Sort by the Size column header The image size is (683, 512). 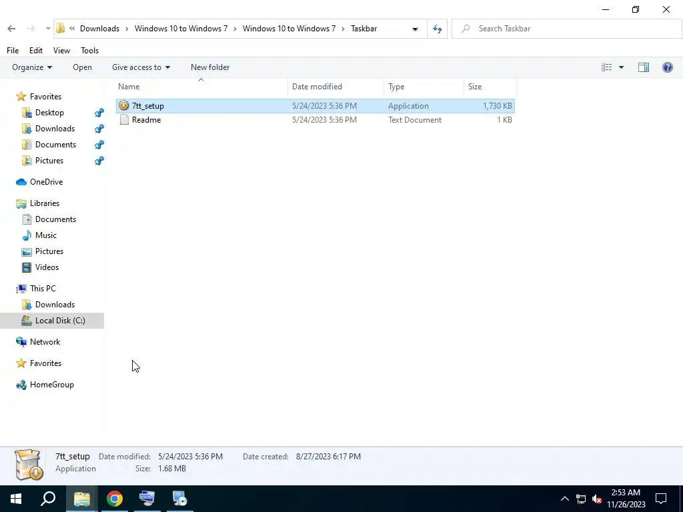[490, 87]
